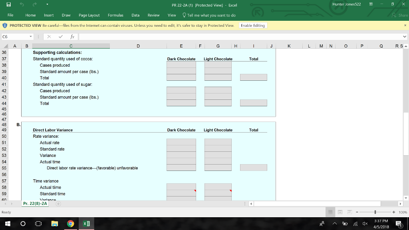Screen dimensions: 409x230
Task: Select the Data ribbon tab
Action: coord(135,15)
